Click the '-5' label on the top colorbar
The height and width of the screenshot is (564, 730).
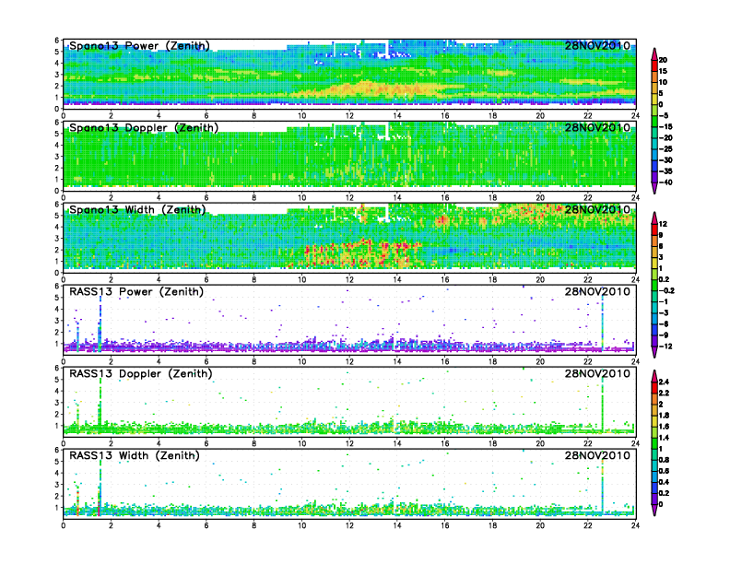[664, 115]
